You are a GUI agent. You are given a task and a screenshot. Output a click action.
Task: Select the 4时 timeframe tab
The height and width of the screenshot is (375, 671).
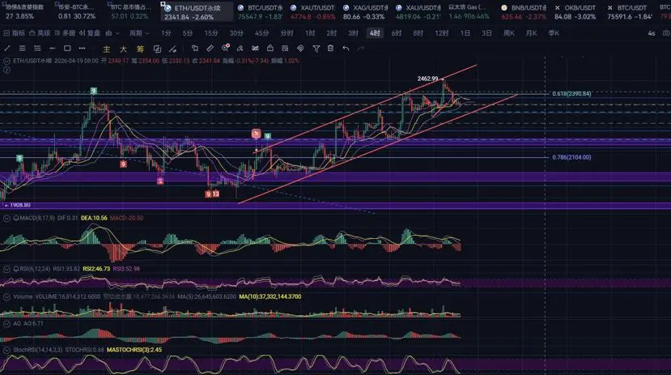375,33
